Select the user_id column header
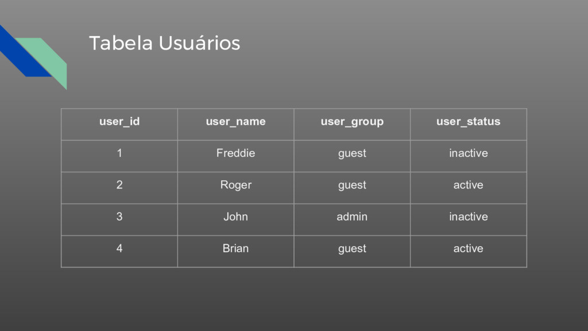 119,124
